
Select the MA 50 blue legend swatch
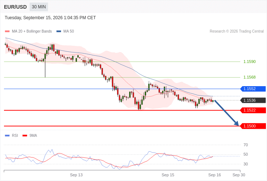(x=59, y=31)
